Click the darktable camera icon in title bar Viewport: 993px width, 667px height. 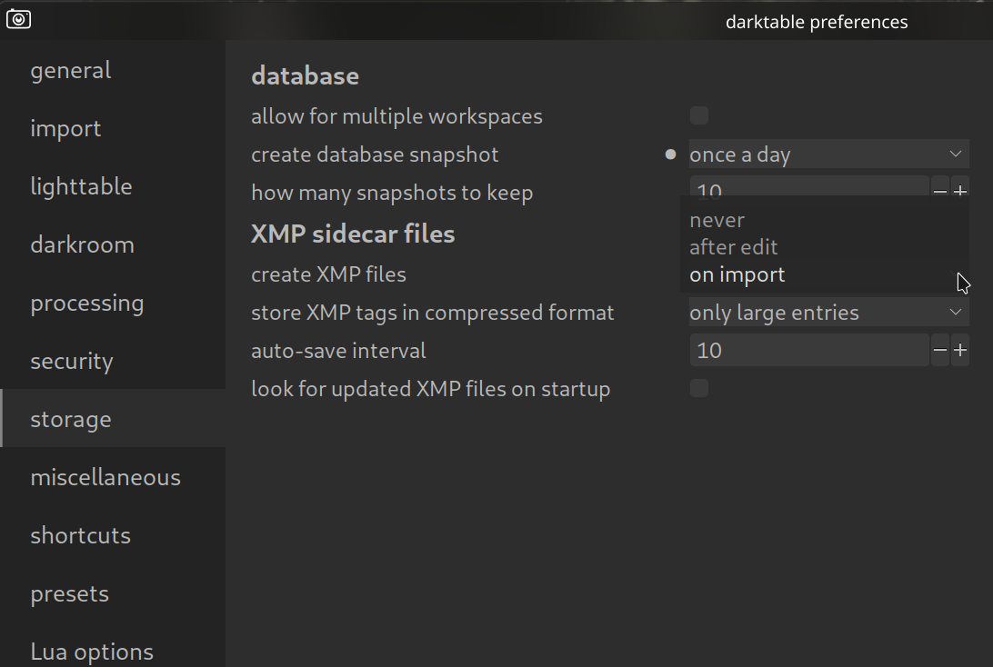[18, 19]
